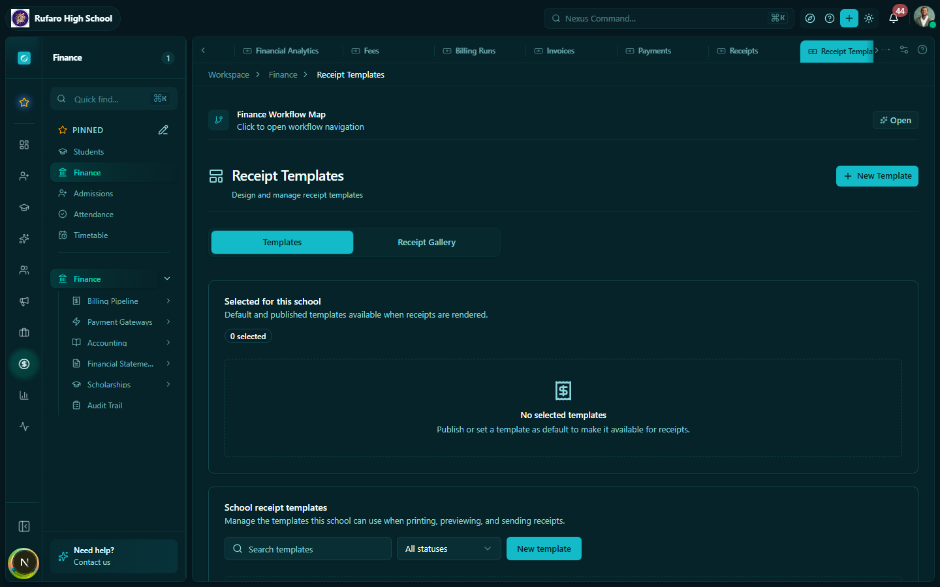Edit pinned items pencil icon

tap(163, 130)
